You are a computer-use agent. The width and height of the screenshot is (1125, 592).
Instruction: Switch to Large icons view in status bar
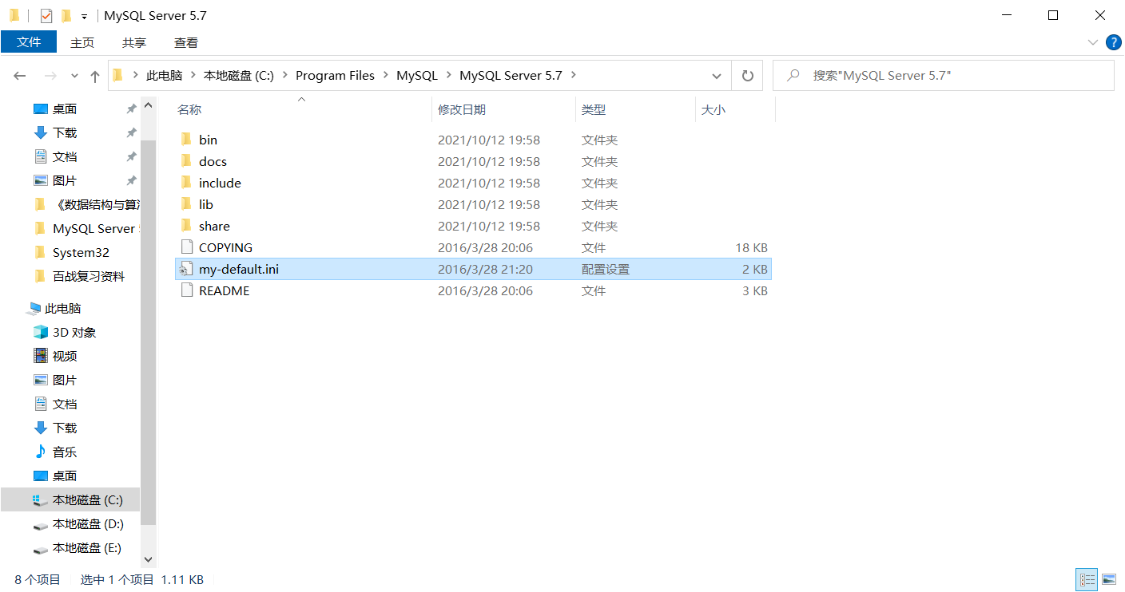click(x=1109, y=580)
